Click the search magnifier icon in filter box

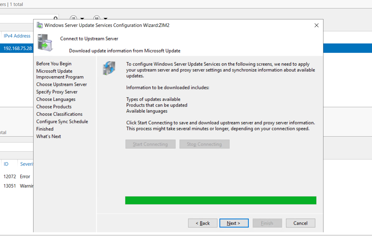pos(56,18)
